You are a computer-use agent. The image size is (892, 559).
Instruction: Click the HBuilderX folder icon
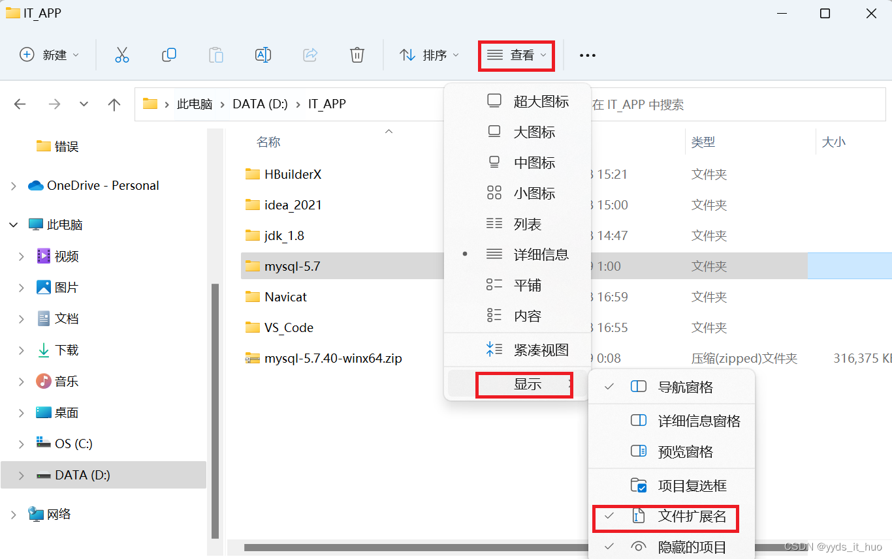[x=253, y=174]
